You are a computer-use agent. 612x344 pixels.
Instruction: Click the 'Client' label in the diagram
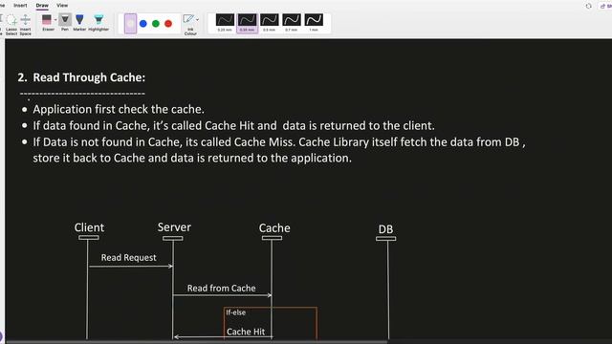pyautogui.click(x=89, y=227)
